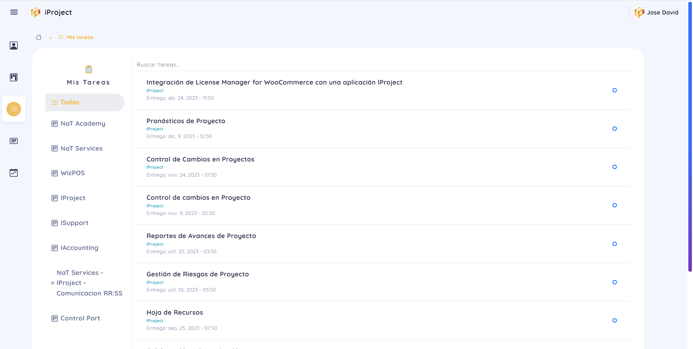Screen dimensions: 693x349
Task: Open the hamburger menu
Action: point(14,12)
